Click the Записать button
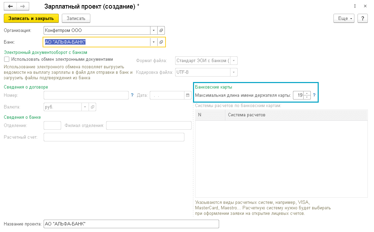Image resolution: width=374 pixels, height=232 pixels. tap(76, 18)
